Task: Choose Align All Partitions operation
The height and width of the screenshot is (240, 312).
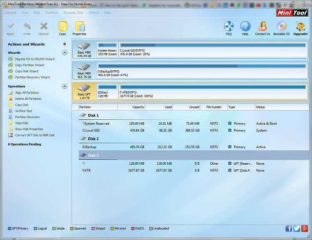Action: coord(27,93)
